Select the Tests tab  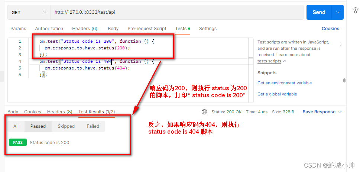click(182, 29)
